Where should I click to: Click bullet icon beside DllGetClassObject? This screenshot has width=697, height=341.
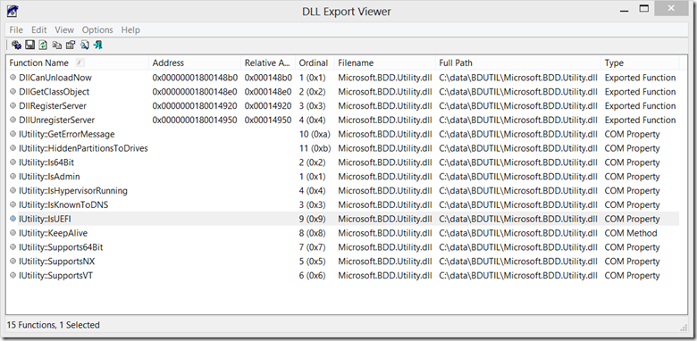coord(13,91)
